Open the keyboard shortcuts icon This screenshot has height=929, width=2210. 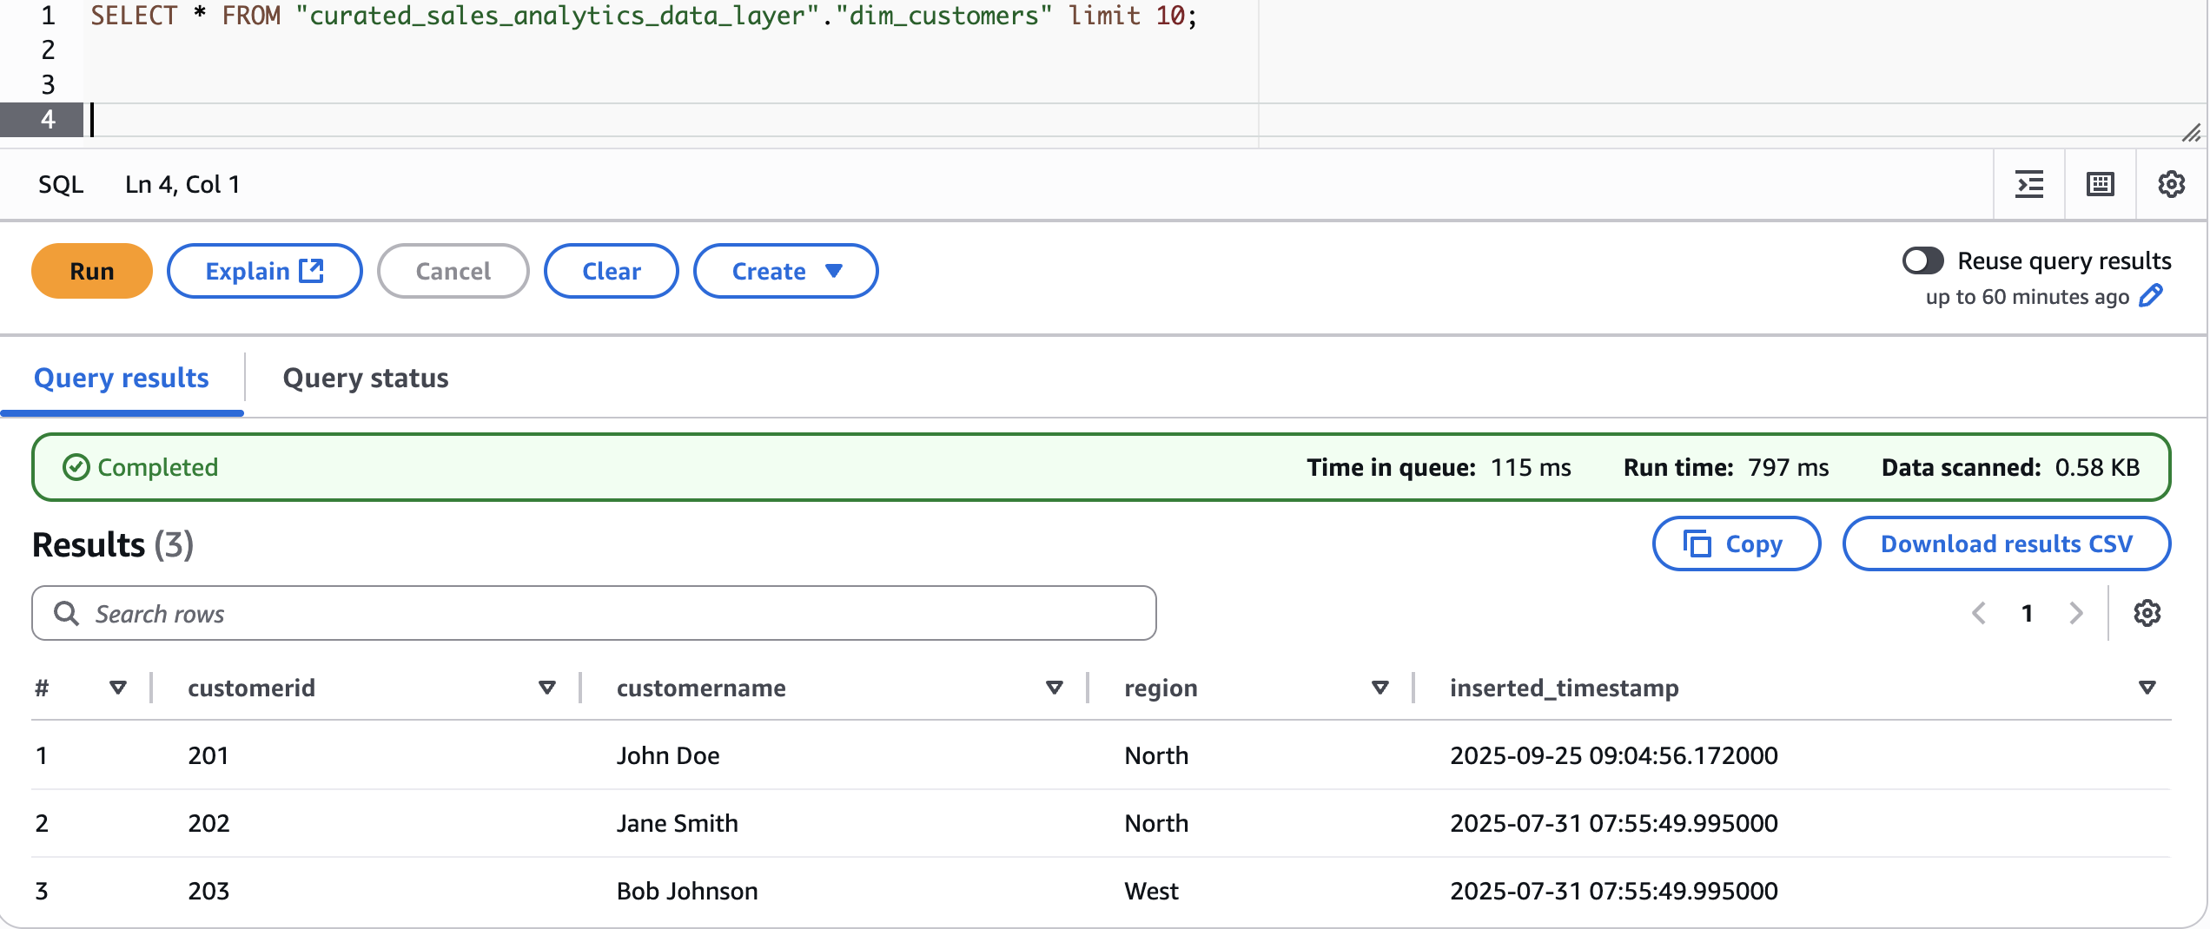click(2101, 184)
